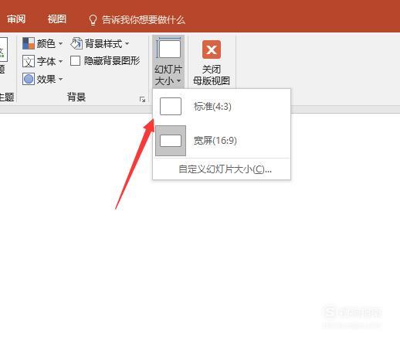Open Background group dialog launcher
This screenshot has height=348, width=400.
click(142, 99)
